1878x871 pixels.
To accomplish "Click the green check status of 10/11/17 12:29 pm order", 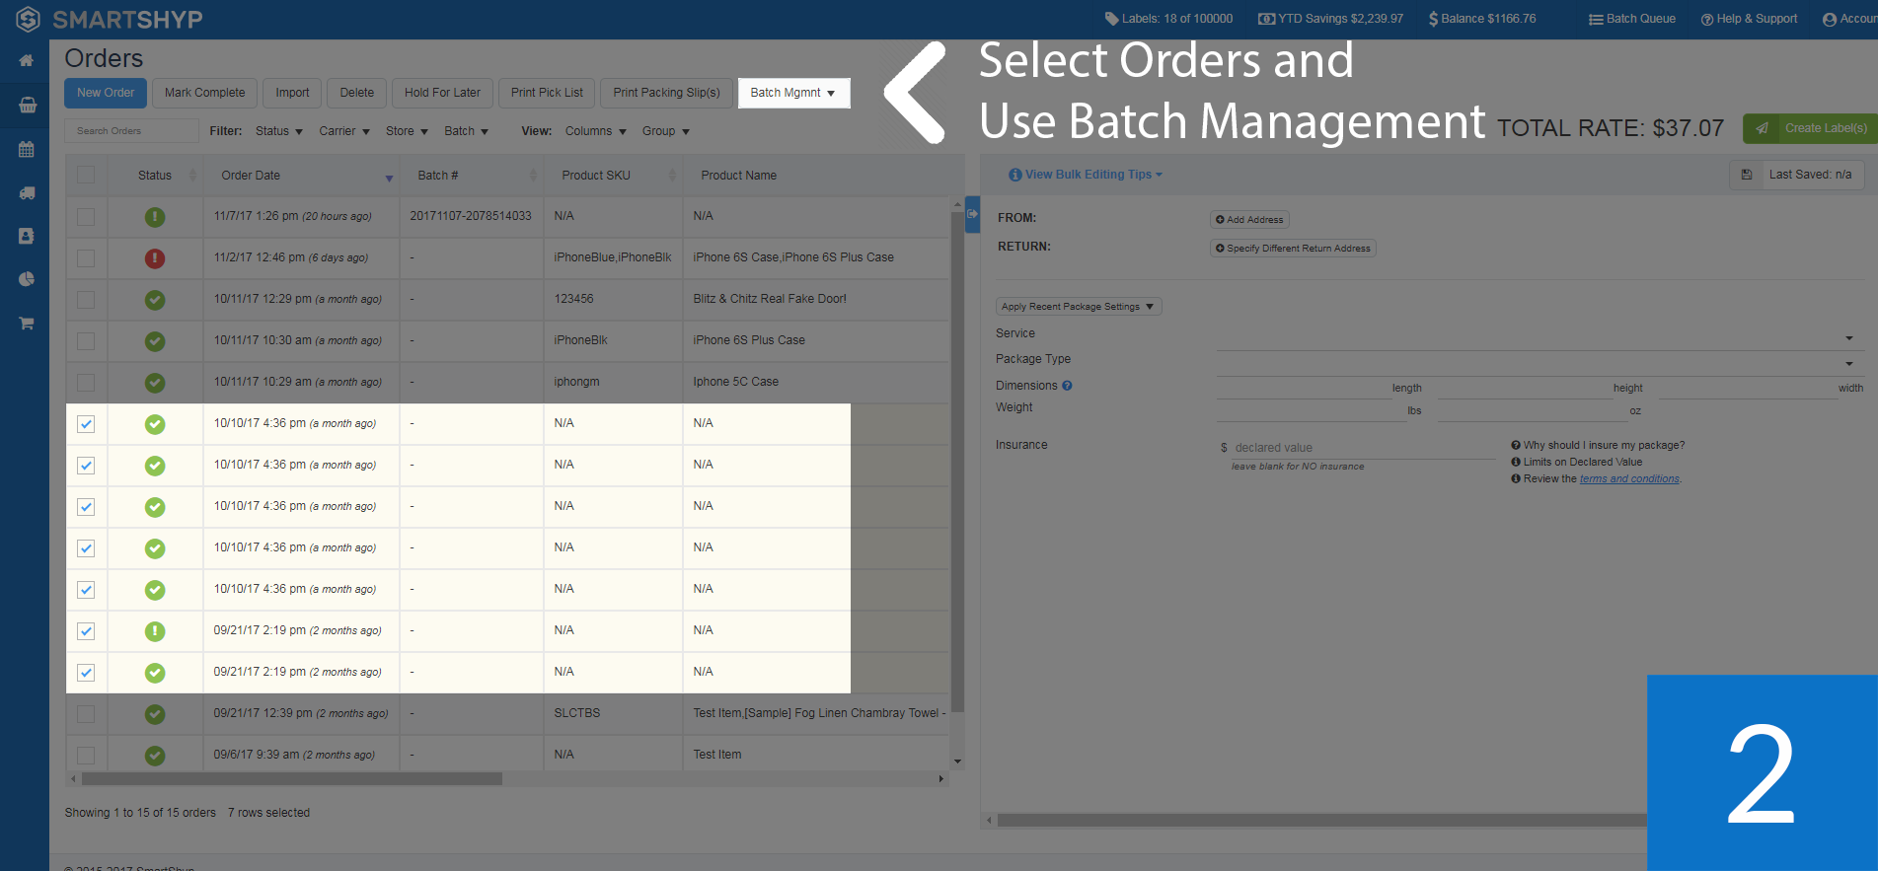I will [x=155, y=300].
